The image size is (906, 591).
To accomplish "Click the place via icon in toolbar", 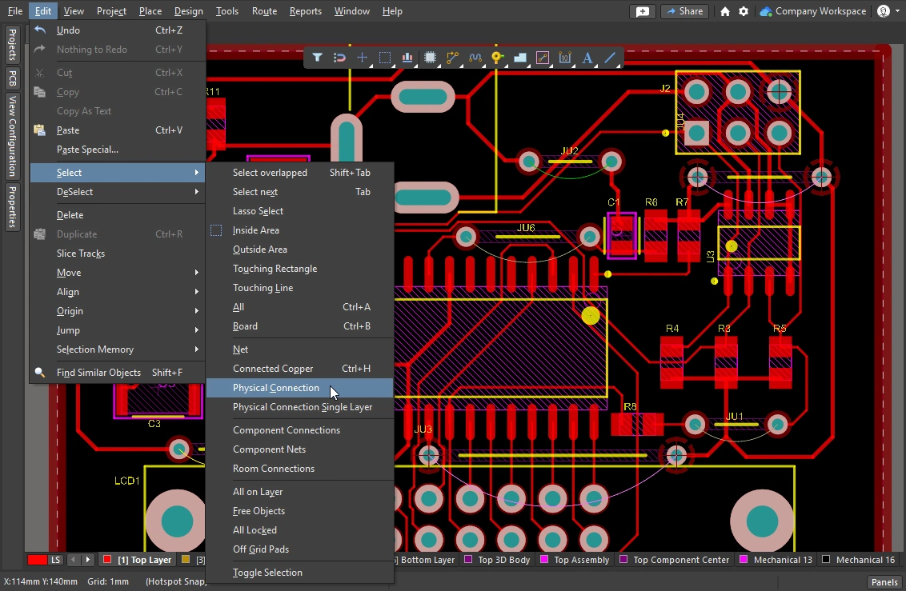I will coord(497,58).
